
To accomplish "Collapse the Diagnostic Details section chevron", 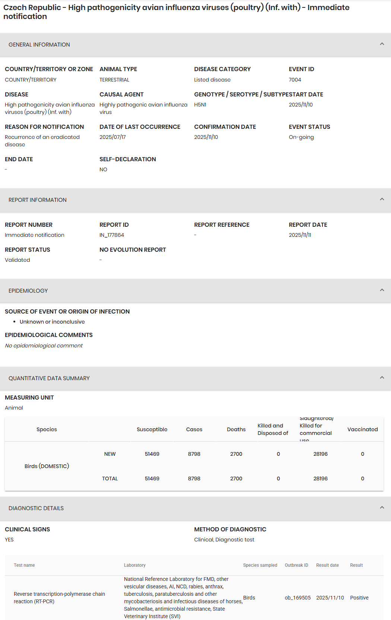I will point(382,508).
